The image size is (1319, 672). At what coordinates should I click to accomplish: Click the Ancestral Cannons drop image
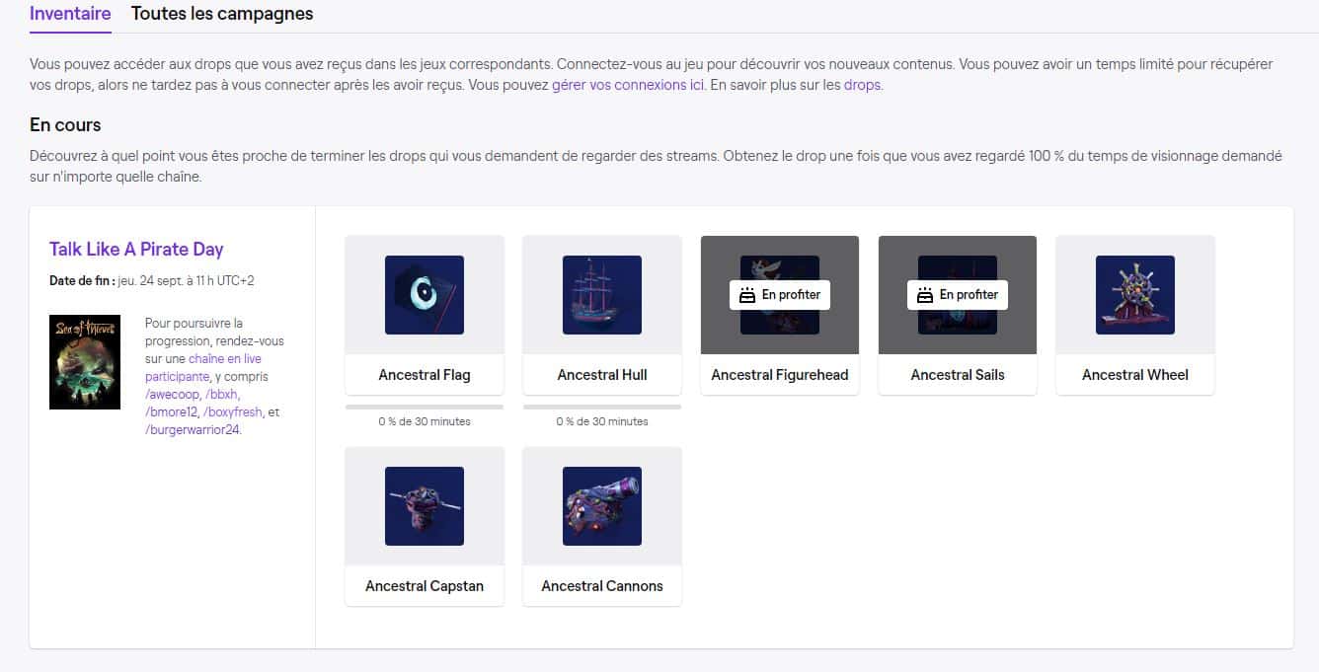tap(602, 506)
